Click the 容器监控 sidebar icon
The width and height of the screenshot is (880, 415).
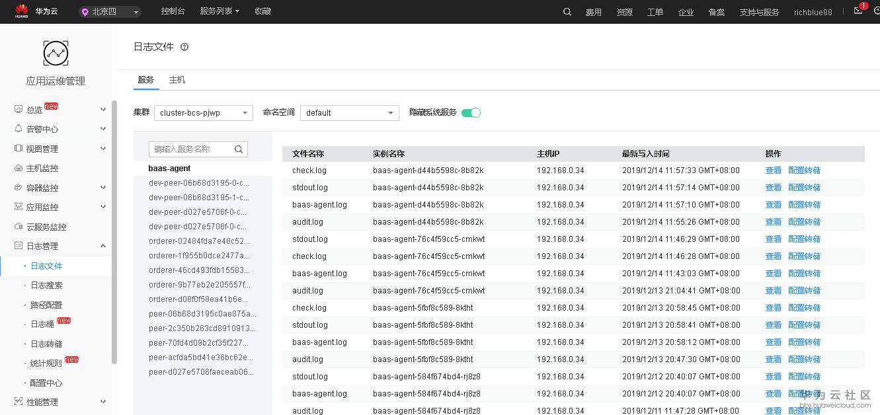click(19, 188)
